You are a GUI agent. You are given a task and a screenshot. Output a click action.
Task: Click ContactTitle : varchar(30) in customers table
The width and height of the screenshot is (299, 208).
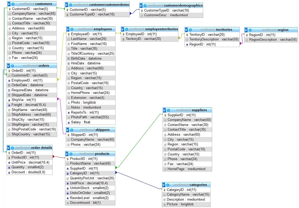click(x=32, y=23)
